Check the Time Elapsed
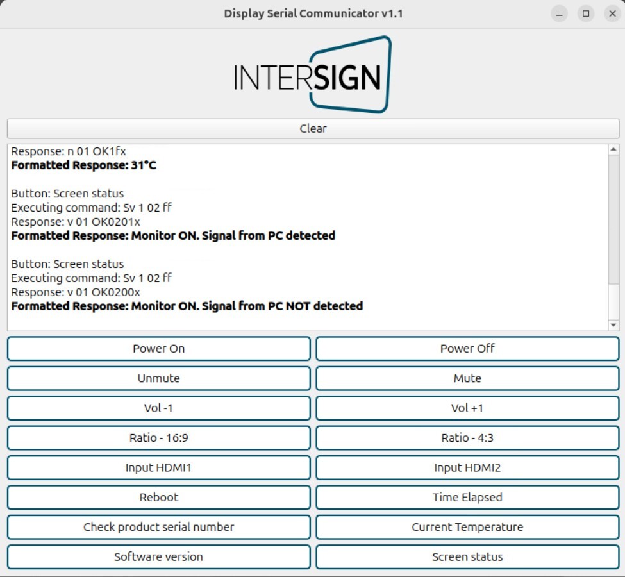625x577 pixels. [x=467, y=497]
